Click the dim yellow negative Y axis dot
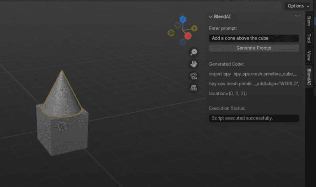316x187 pixels. [171, 33]
